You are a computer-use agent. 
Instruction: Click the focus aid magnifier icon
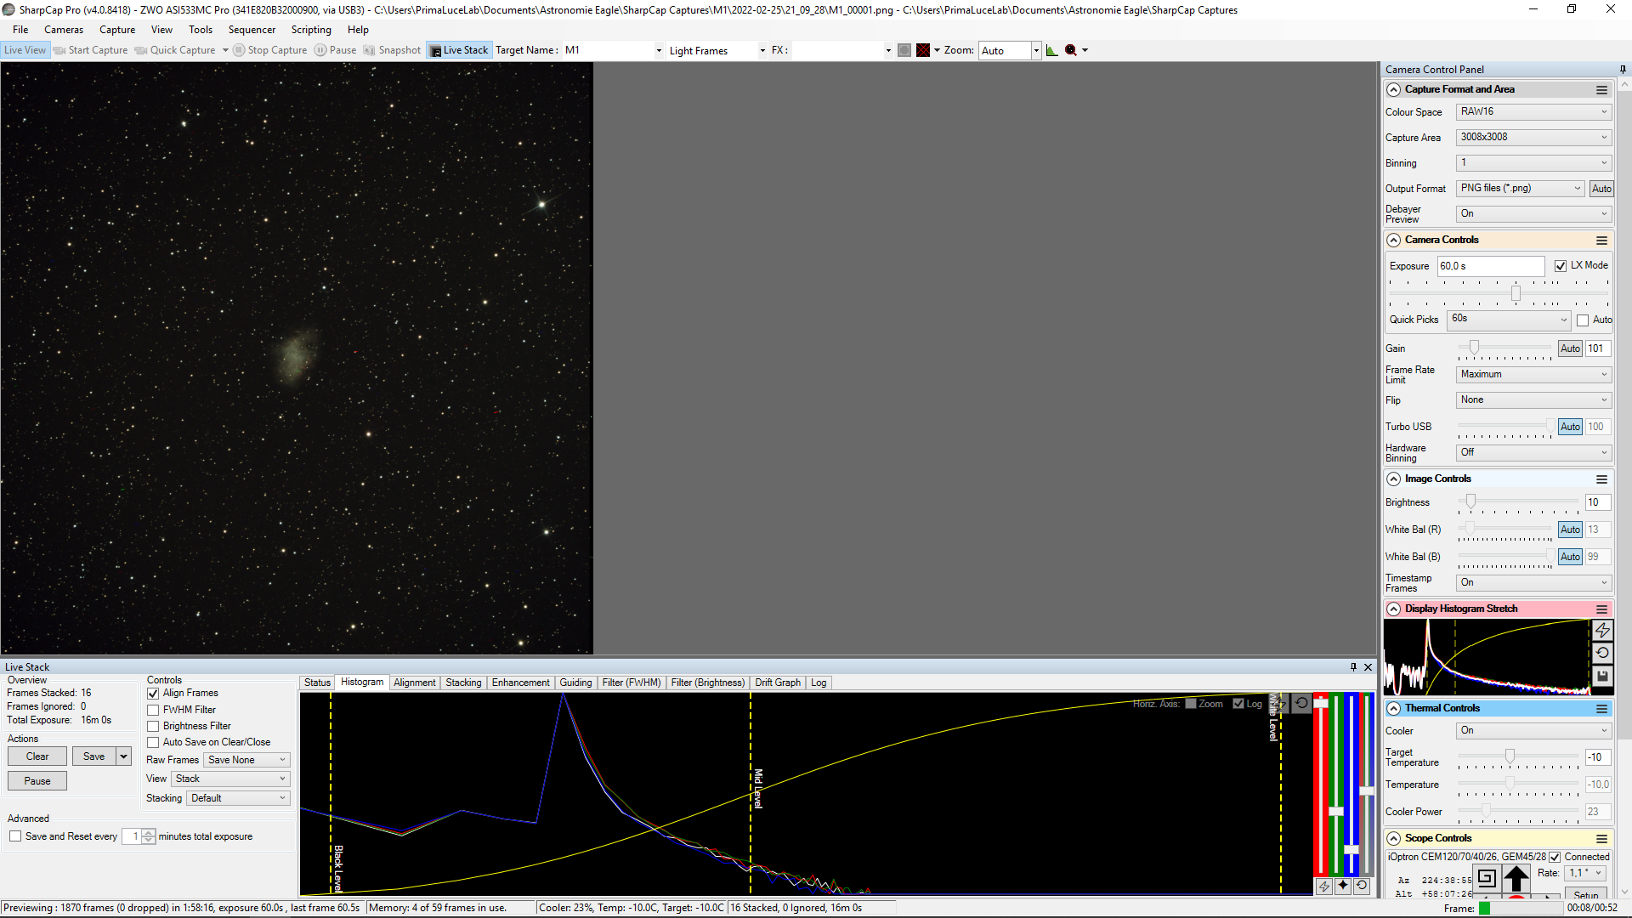1071,50
